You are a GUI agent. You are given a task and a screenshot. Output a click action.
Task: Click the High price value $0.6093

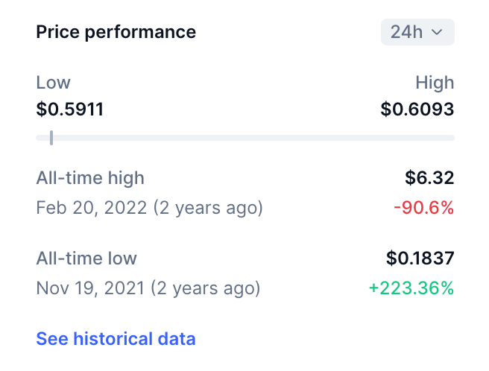[417, 110]
